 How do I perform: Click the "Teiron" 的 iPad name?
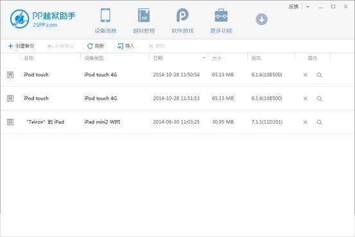click(46, 122)
